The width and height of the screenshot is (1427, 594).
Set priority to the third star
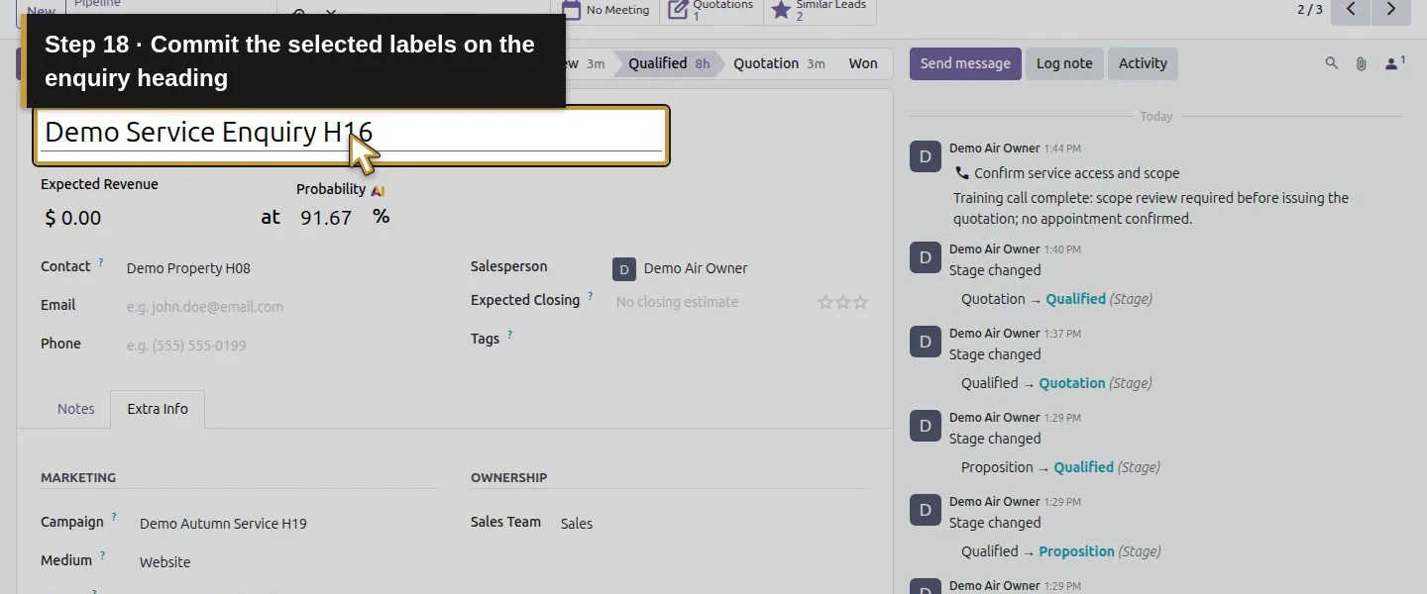click(860, 302)
